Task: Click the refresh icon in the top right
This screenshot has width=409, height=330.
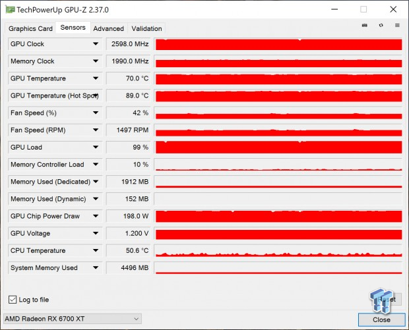Action: click(381, 25)
